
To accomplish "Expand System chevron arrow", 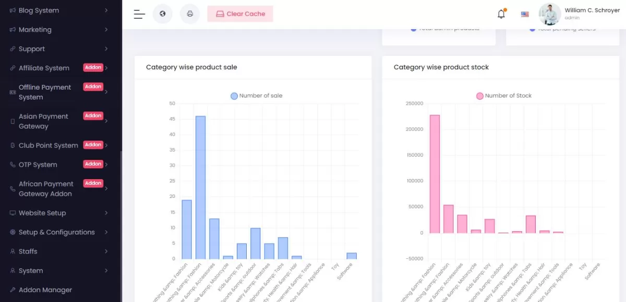I will (x=106, y=271).
